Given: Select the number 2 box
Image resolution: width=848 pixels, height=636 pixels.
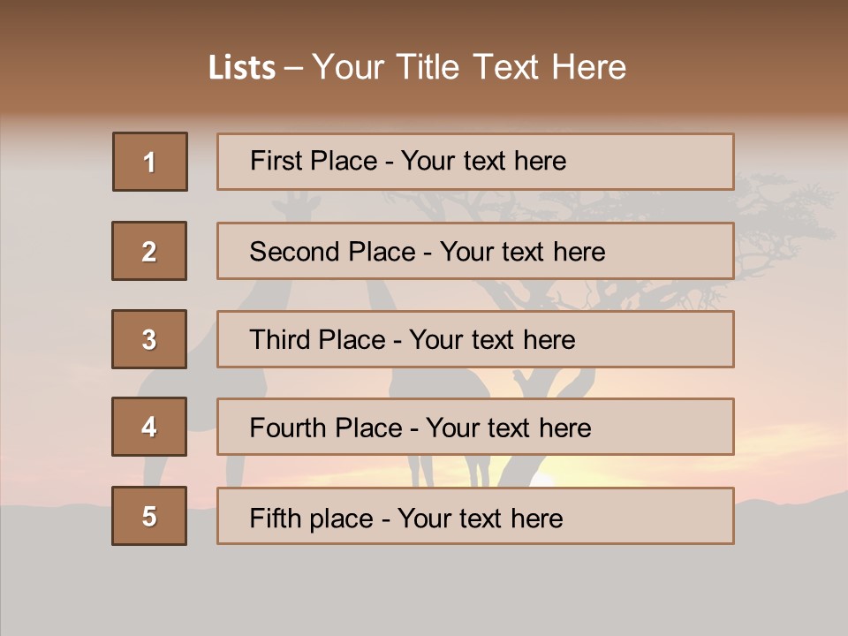Looking at the screenshot, I should pyautogui.click(x=149, y=251).
